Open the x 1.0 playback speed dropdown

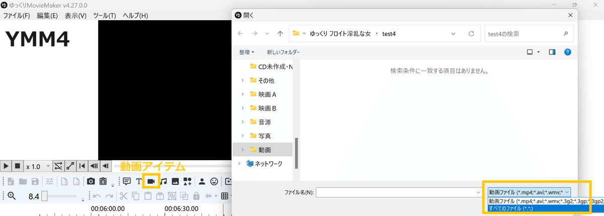(x=38, y=166)
